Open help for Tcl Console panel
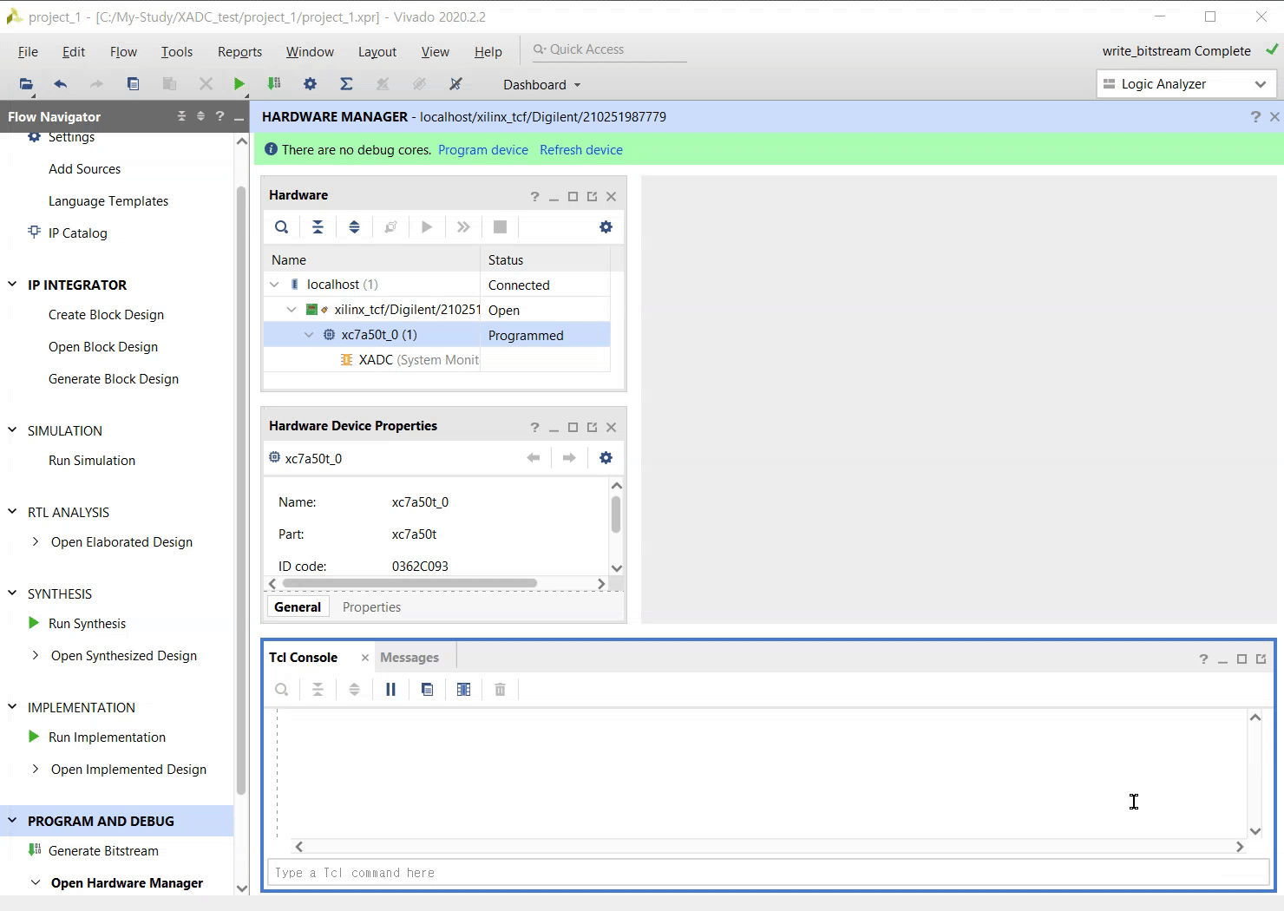The width and height of the screenshot is (1284, 911). [x=1203, y=659]
